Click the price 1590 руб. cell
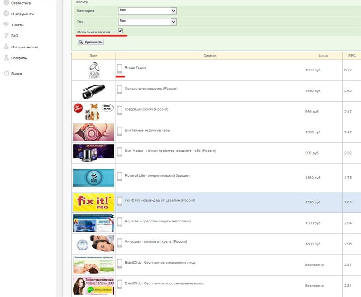The width and height of the screenshot is (361, 297). (313, 91)
